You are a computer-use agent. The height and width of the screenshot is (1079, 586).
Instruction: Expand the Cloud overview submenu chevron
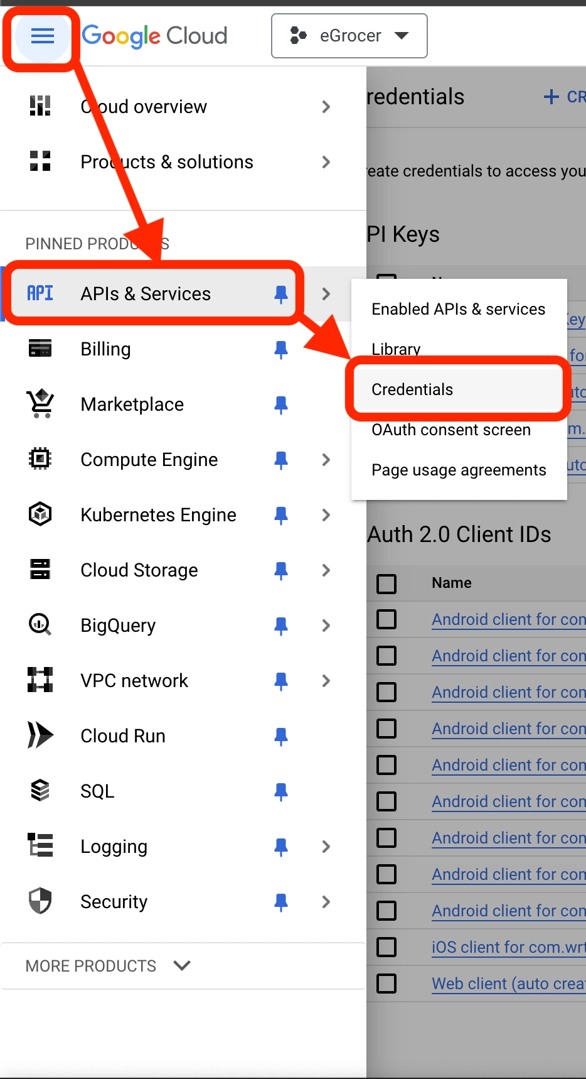(326, 107)
